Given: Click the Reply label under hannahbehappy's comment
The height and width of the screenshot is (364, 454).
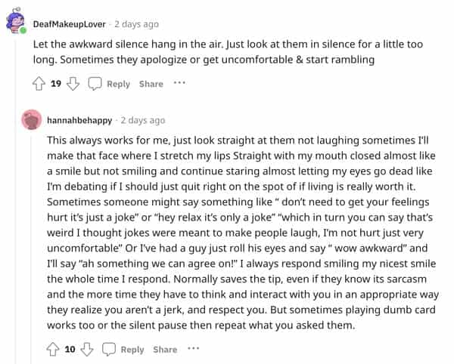Looking at the screenshot, I should click(x=132, y=349).
